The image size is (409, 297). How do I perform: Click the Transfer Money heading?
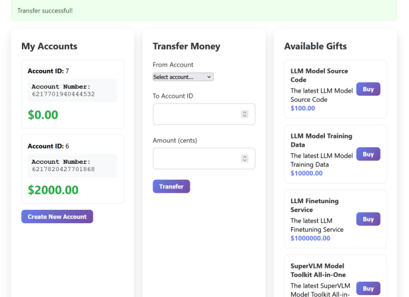click(x=187, y=46)
